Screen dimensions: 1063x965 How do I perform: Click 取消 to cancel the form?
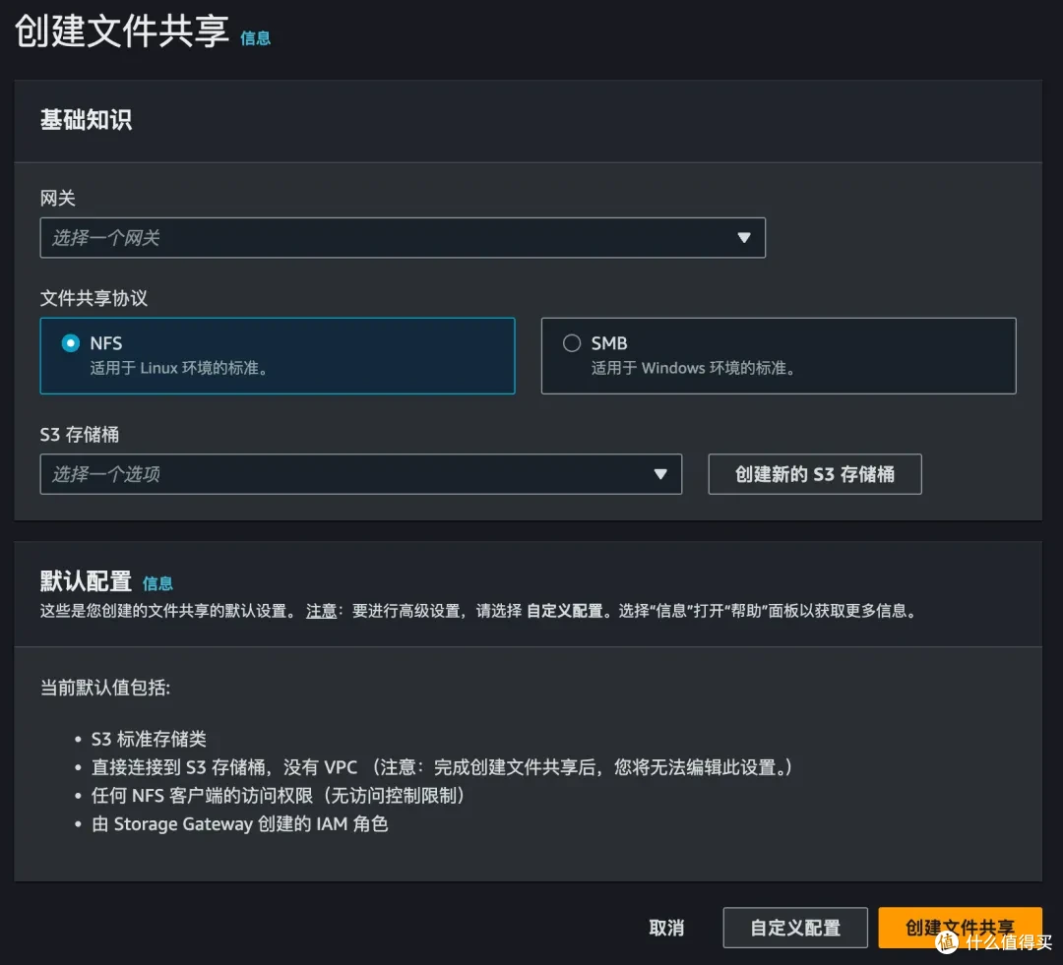coord(665,927)
